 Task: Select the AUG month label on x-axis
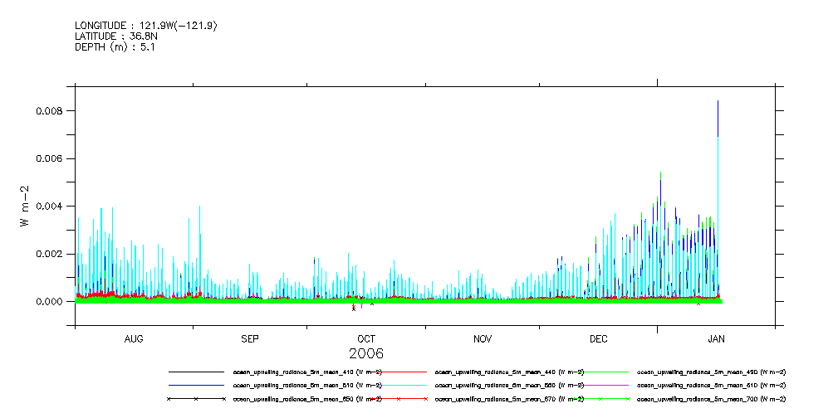134,339
